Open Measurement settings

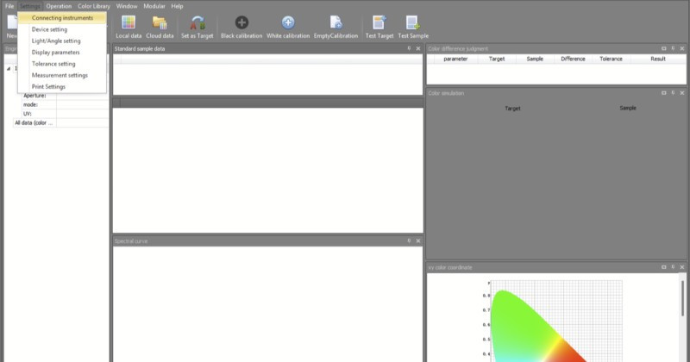click(62, 75)
